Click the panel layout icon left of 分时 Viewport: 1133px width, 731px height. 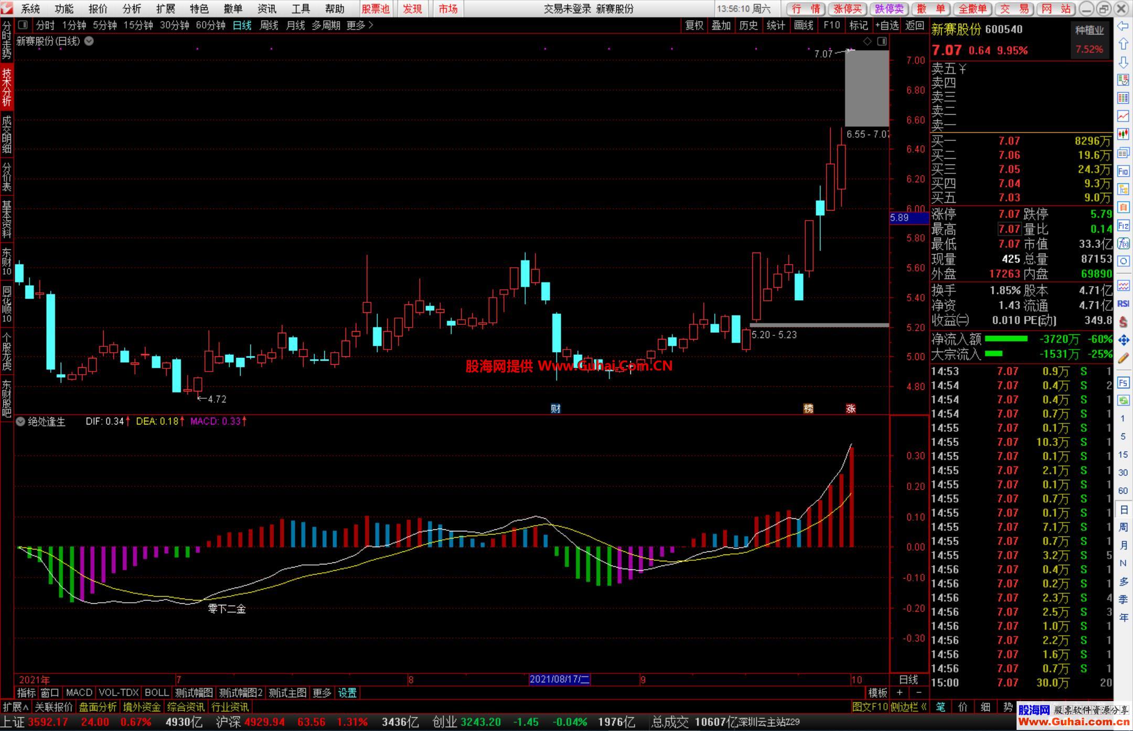[23, 25]
